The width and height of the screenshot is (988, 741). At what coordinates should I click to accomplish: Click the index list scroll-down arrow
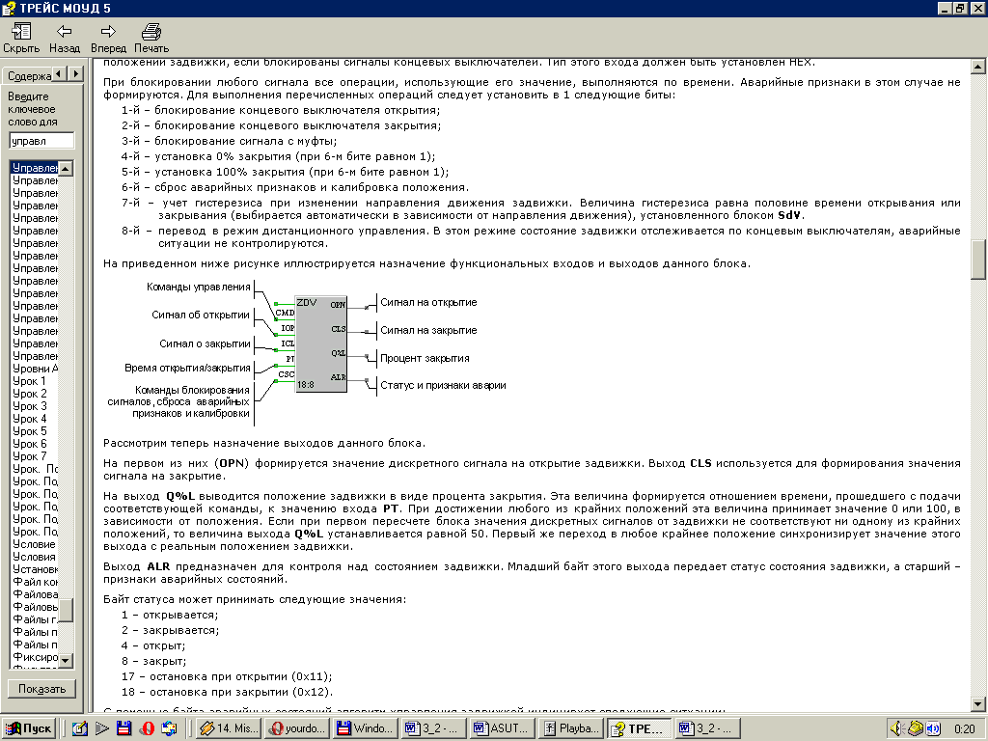coord(66,660)
